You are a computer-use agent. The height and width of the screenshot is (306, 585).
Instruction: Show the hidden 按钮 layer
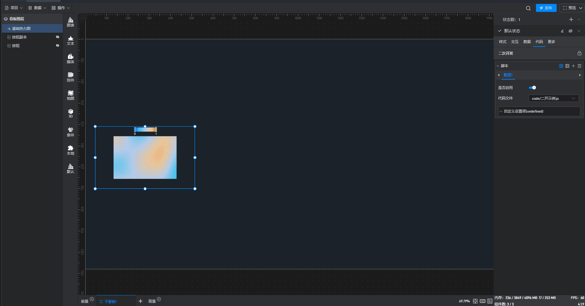[x=58, y=45]
